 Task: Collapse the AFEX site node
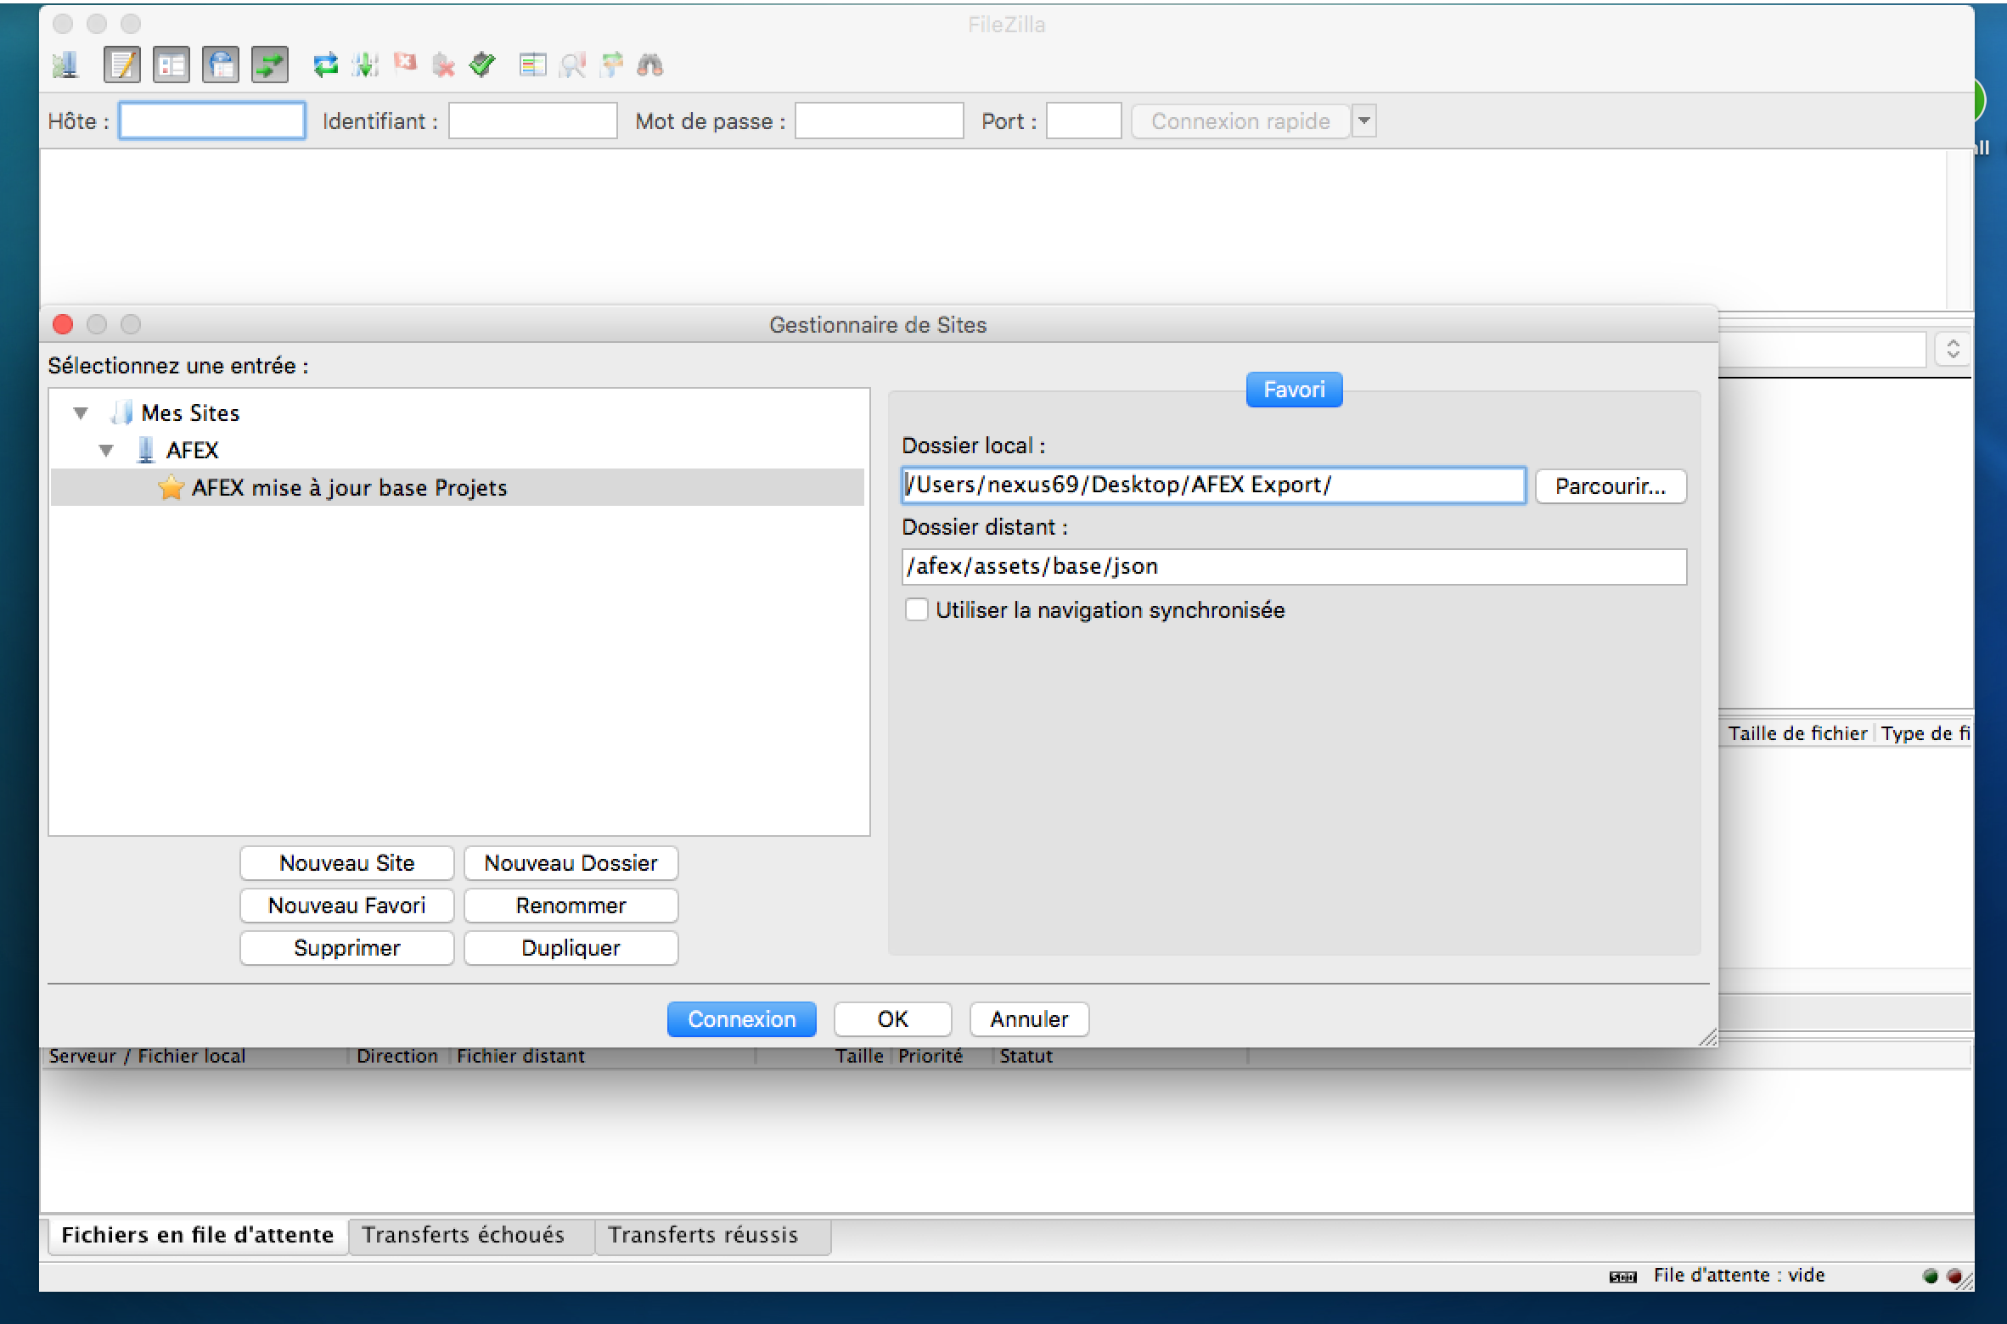[x=106, y=451]
